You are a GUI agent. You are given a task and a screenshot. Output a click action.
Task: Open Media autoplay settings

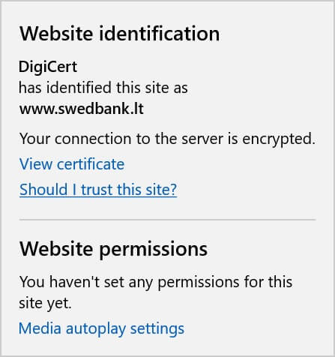click(x=101, y=328)
